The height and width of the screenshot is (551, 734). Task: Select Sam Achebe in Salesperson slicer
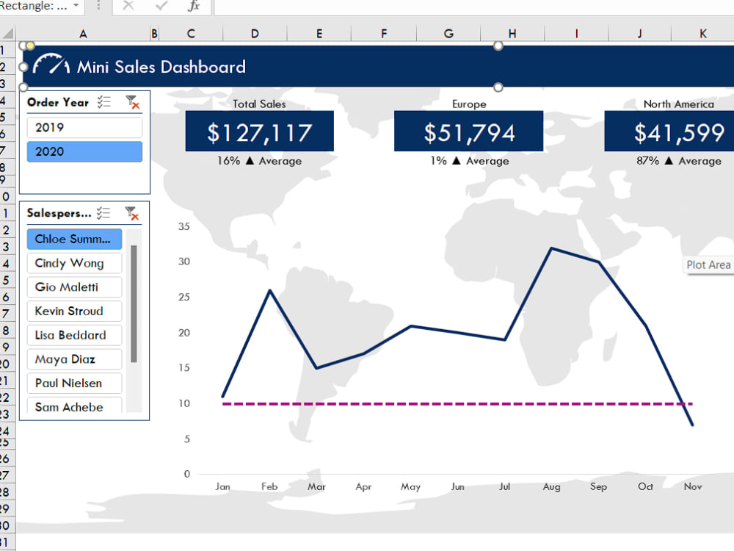[x=74, y=406]
